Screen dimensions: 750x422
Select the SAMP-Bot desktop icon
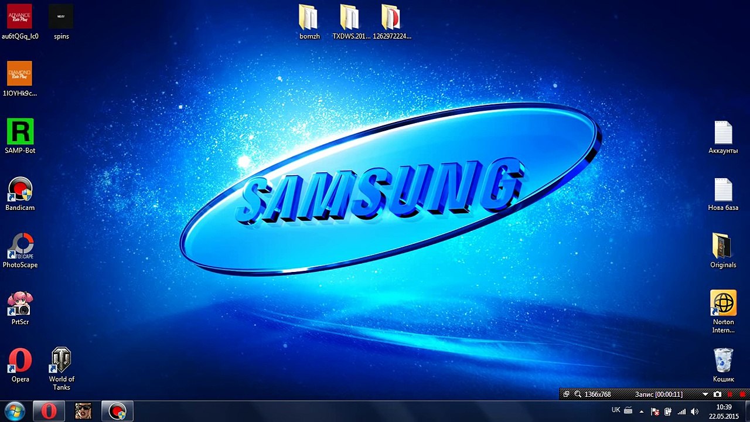(x=20, y=136)
